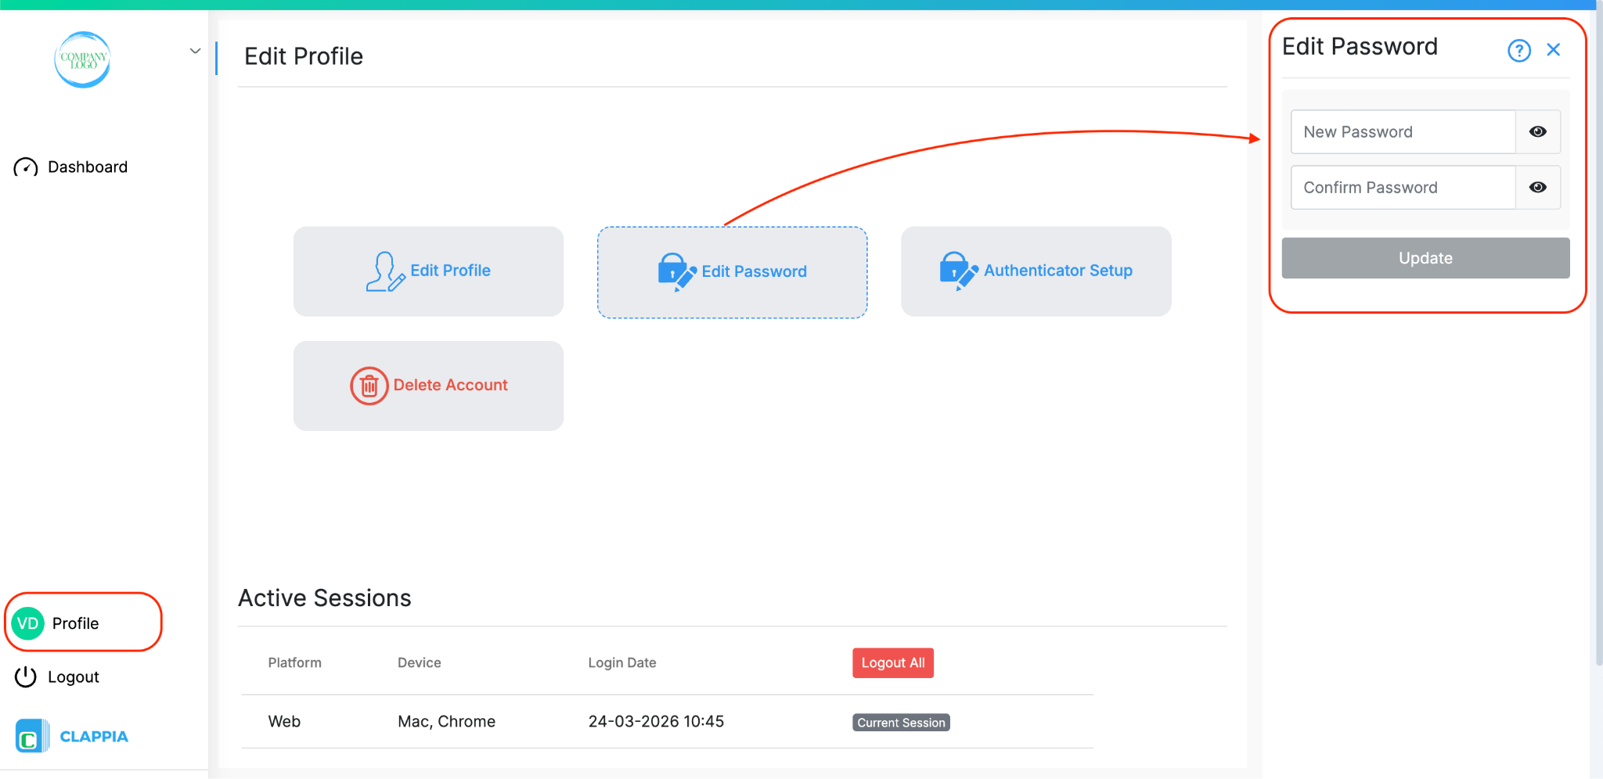Click the Update button
This screenshot has width=1603, height=779.
pos(1425,258)
